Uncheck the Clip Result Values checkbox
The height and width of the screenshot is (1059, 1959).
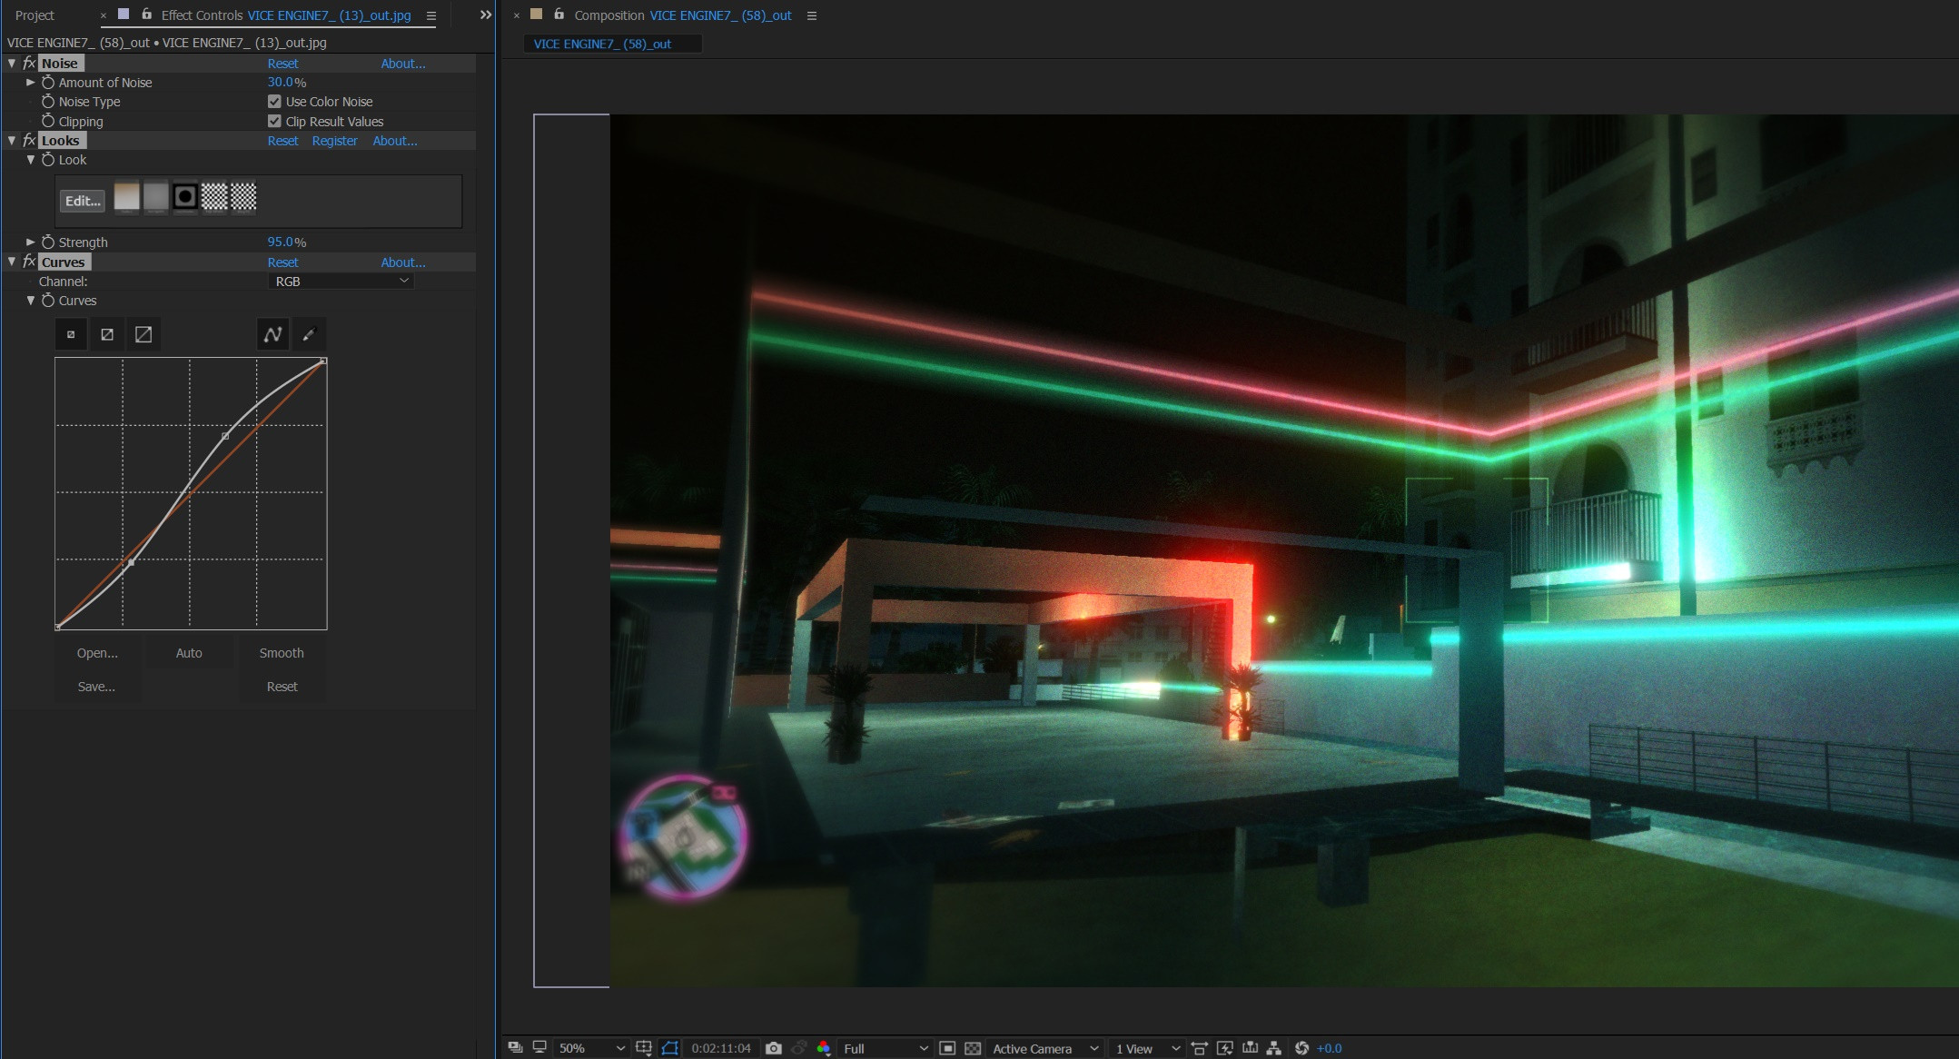274,122
